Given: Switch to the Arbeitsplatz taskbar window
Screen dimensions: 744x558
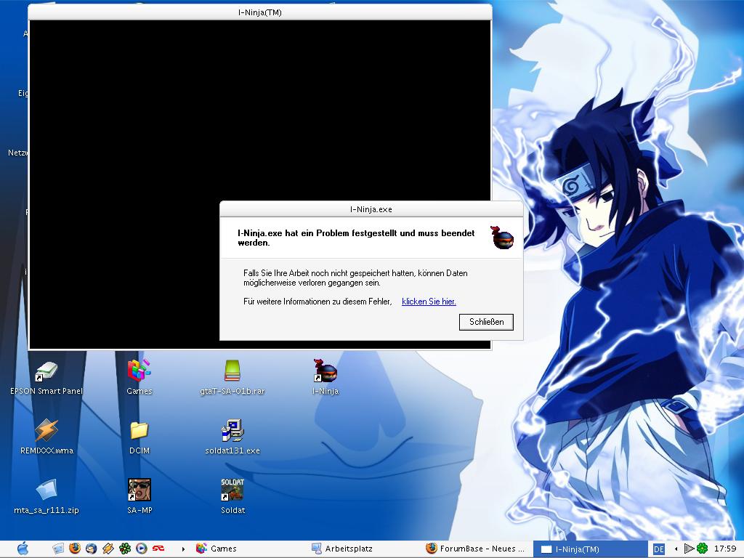Looking at the screenshot, I should [363, 549].
